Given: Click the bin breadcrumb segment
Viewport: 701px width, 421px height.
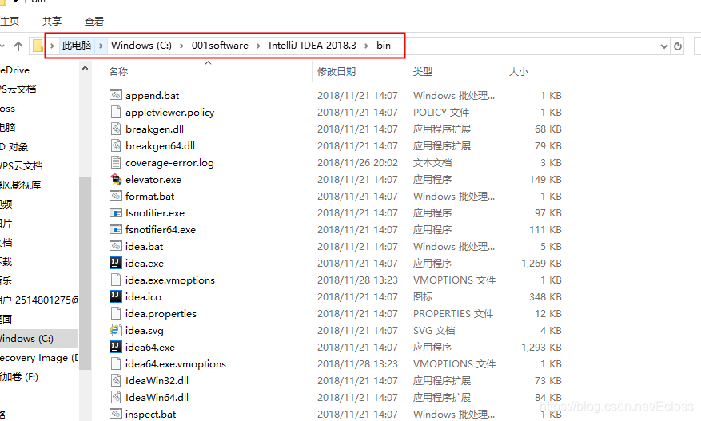Looking at the screenshot, I should [384, 46].
